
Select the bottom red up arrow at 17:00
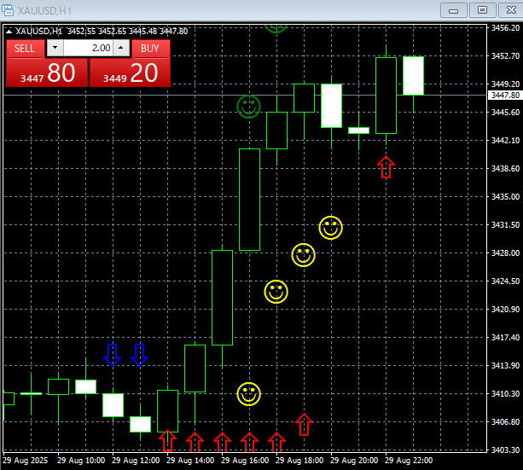pyautogui.click(x=249, y=442)
